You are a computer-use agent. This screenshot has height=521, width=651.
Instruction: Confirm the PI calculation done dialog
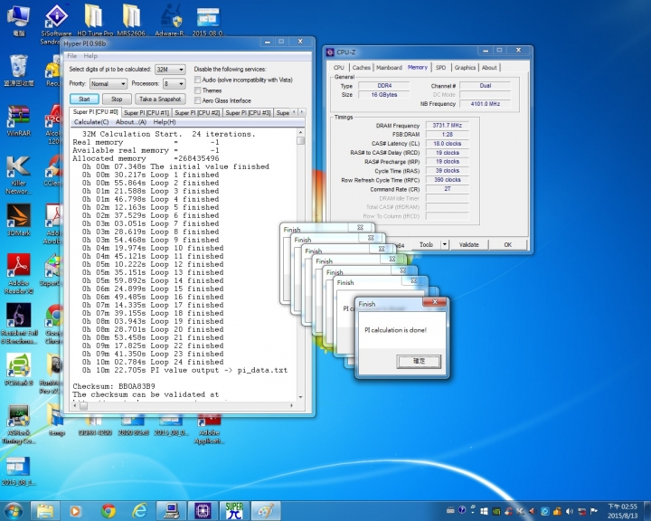(419, 361)
